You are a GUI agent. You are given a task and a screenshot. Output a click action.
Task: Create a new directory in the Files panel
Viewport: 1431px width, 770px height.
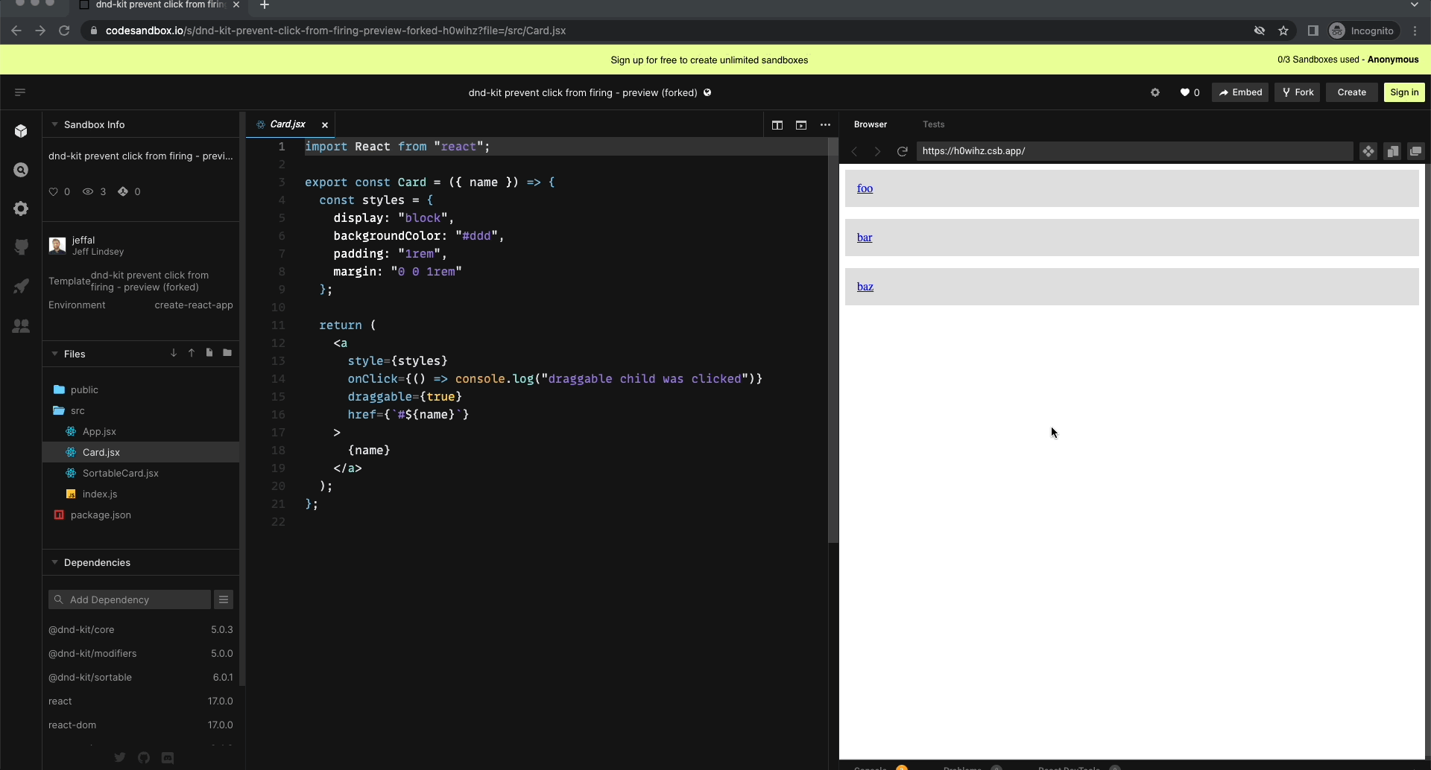[227, 353]
